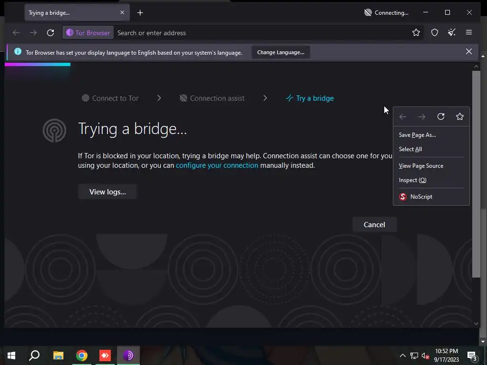This screenshot has width=487, height=365.
Task: Choose Inspect (Q) from context menu
Action: point(431,180)
